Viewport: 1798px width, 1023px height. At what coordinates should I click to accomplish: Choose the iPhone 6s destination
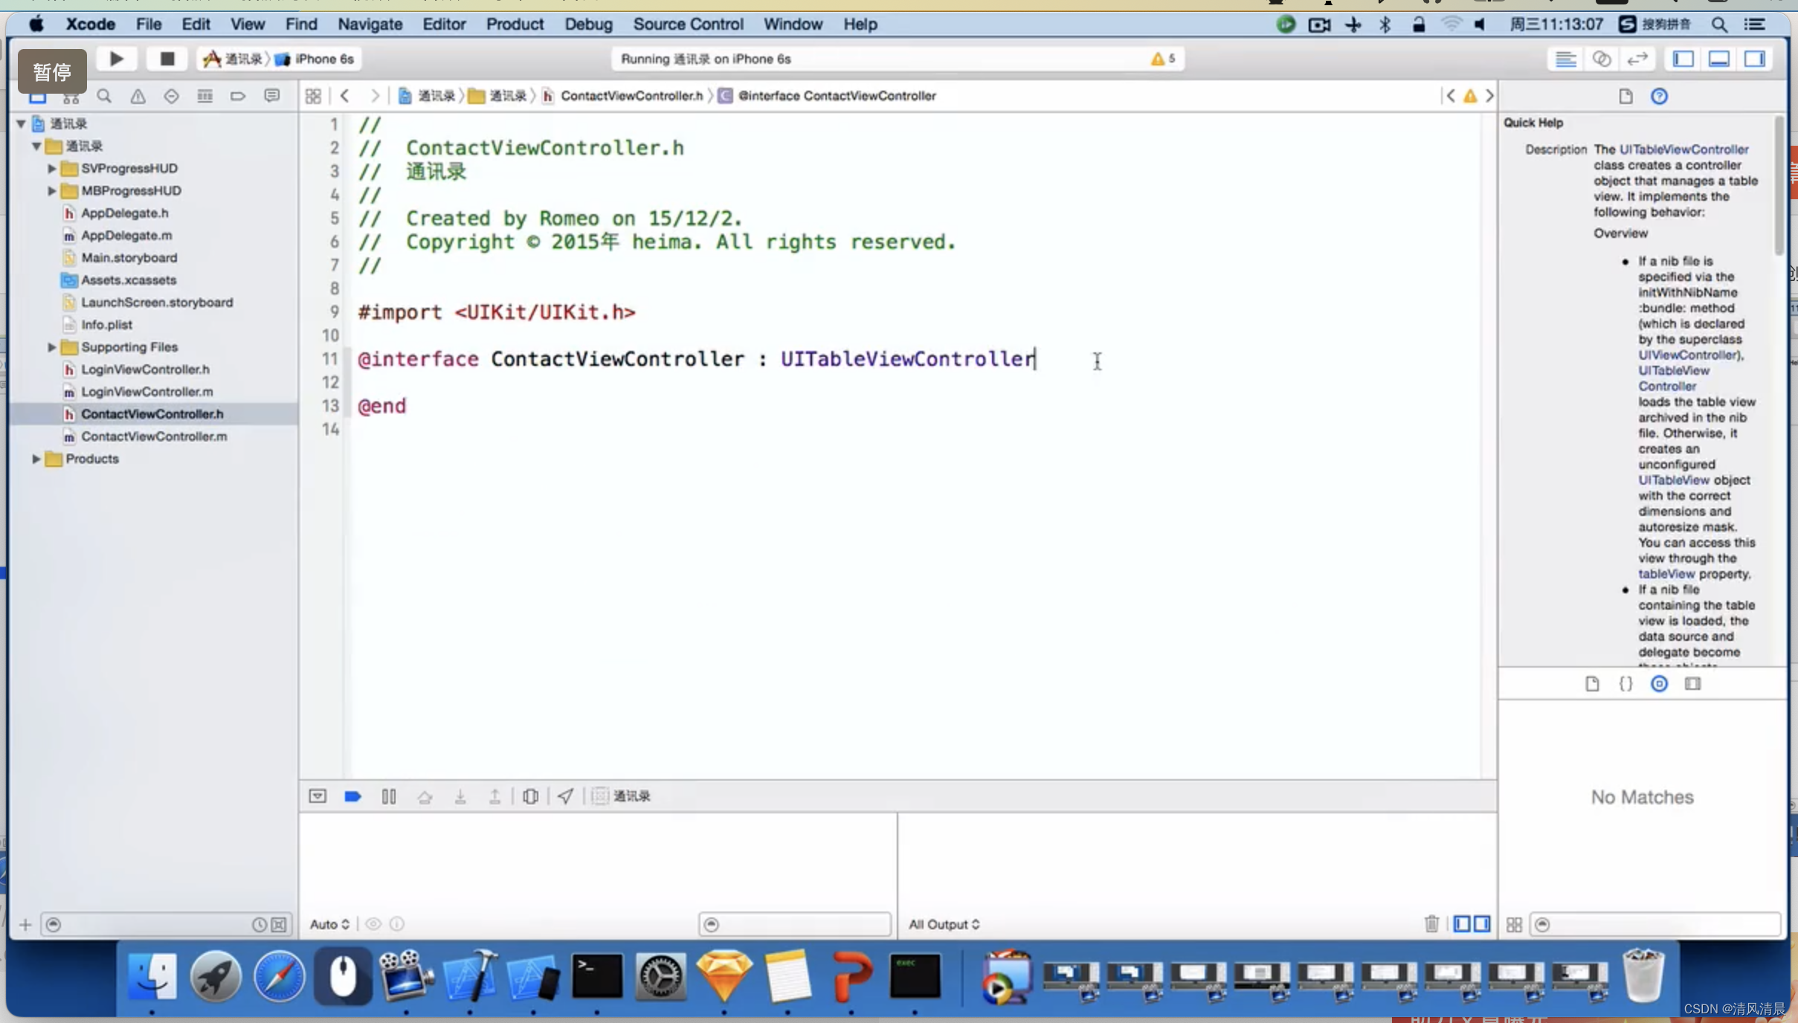click(x=316, y=59)
